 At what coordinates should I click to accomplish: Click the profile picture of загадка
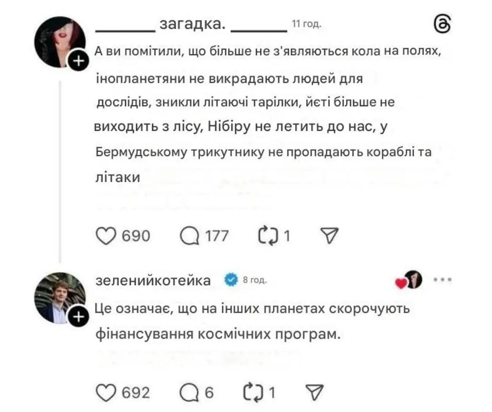pos(59,41)
